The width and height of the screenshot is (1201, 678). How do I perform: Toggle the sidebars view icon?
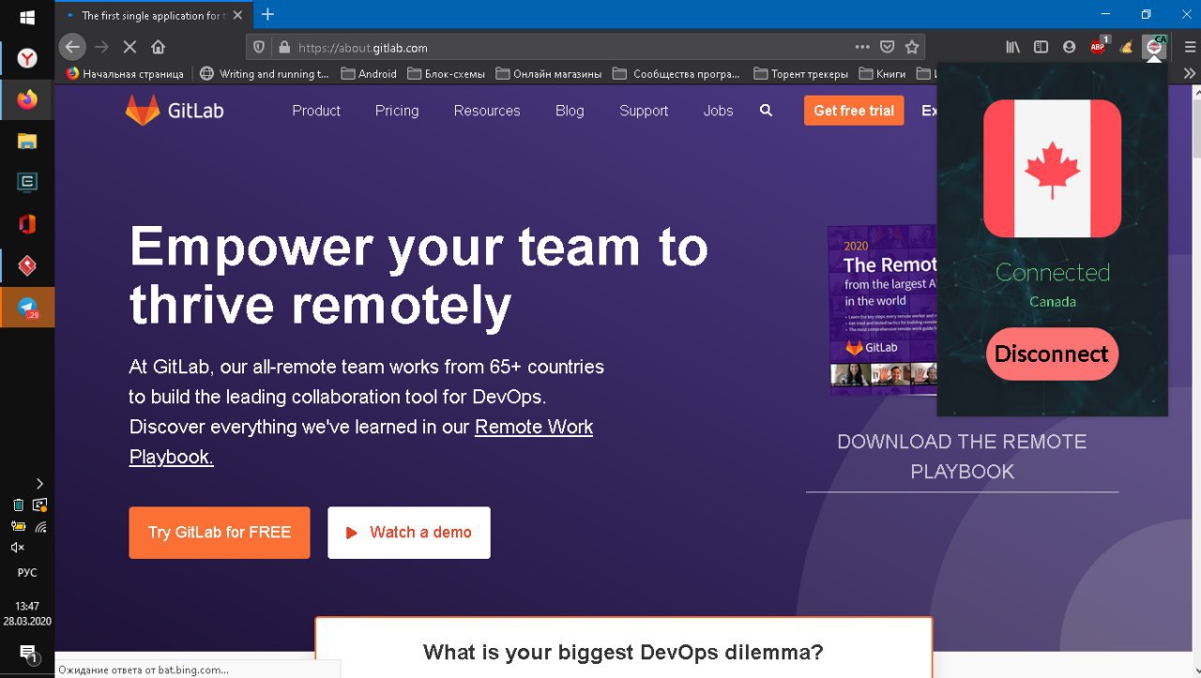1041,47
